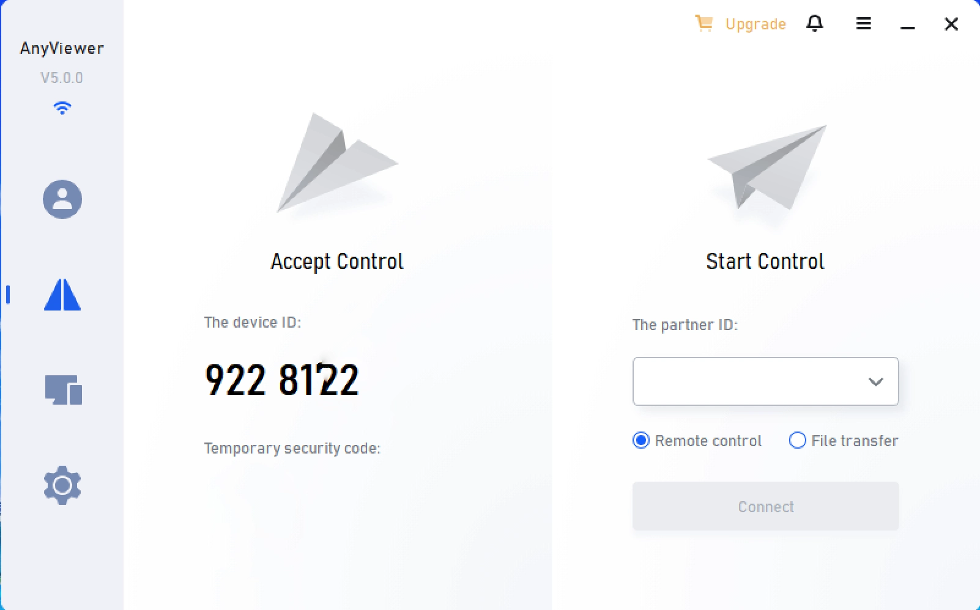Close the AnyViewer window
The image size is (980, 610).
951,24
